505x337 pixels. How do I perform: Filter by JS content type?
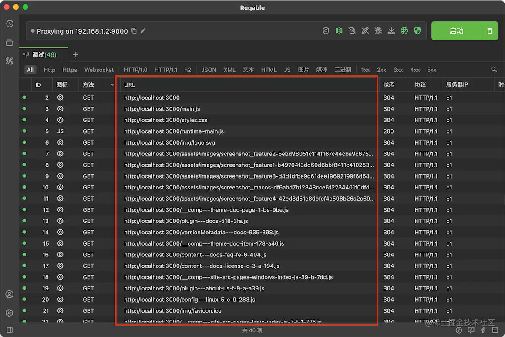pyautogui.click(x=287, y=70)
